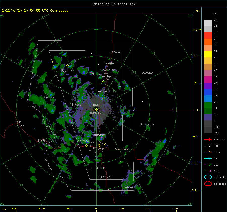Click the RedDeer city label
227x212 pixels.
coord(107,76)
